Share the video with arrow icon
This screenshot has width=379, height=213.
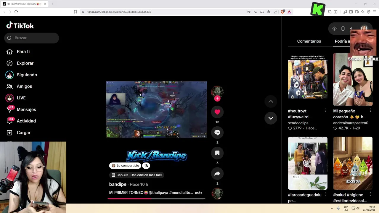[x=217, y=174]
